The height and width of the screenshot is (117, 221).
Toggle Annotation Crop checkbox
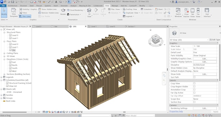pos(194,89)
